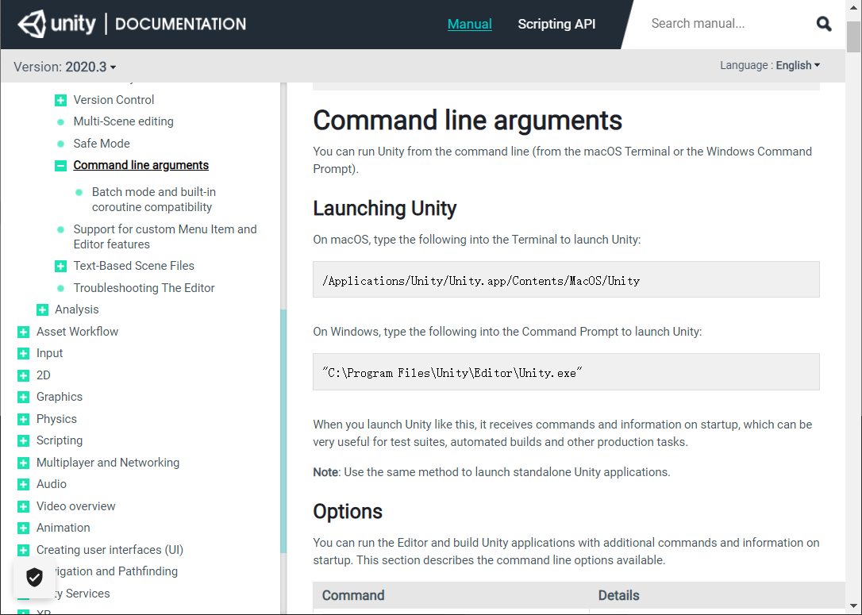862x615 pixels.
Task: Open the Asset Workflow link
Action: click(77, 332)
